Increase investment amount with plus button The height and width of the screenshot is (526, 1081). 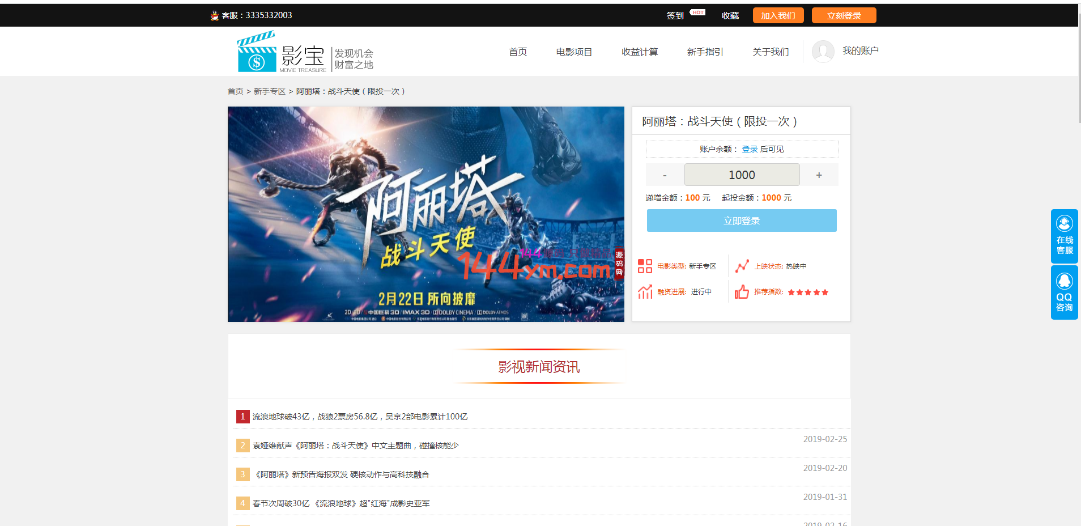(x=819, y=175)
